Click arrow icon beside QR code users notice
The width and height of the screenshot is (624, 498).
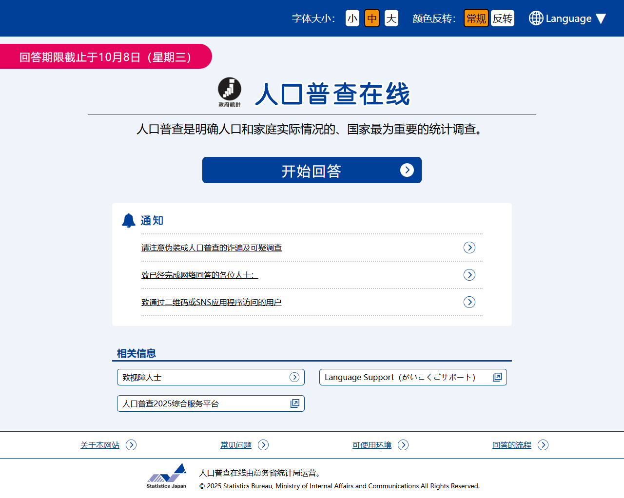click(x=469, y=302)
